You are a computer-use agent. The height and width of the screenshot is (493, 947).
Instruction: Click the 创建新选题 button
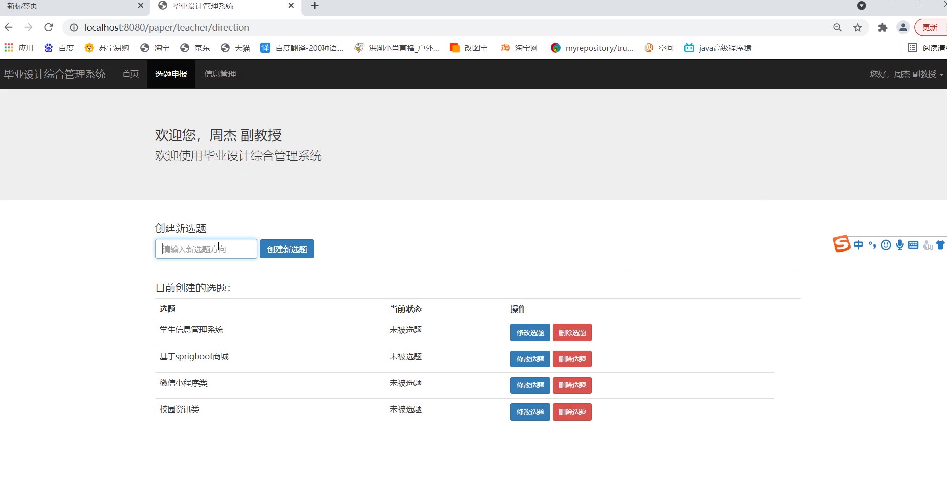click(287, 249)
